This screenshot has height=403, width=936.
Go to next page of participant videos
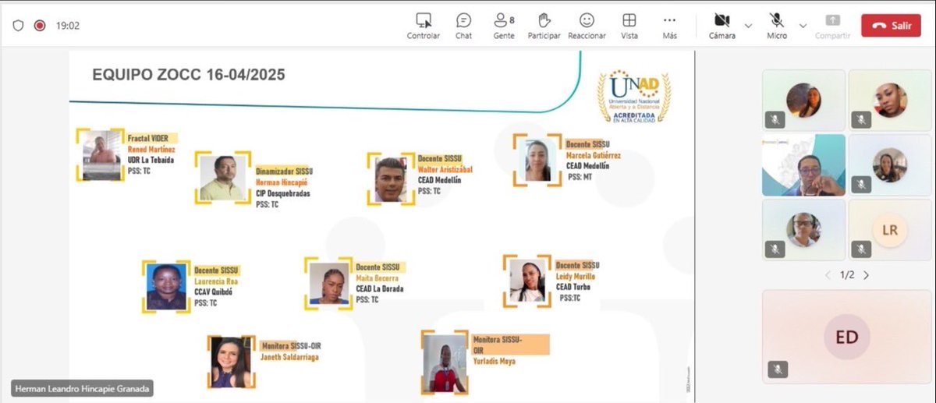click(x=866, y=275)
